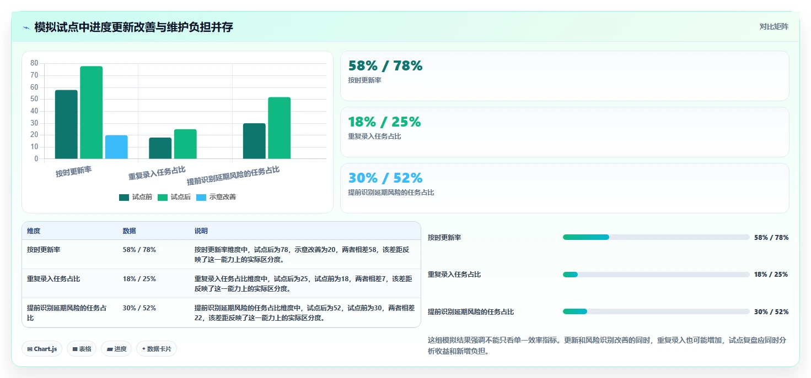
Task: Click the 按时更新率 progress bar
Action: pos(656,237)
